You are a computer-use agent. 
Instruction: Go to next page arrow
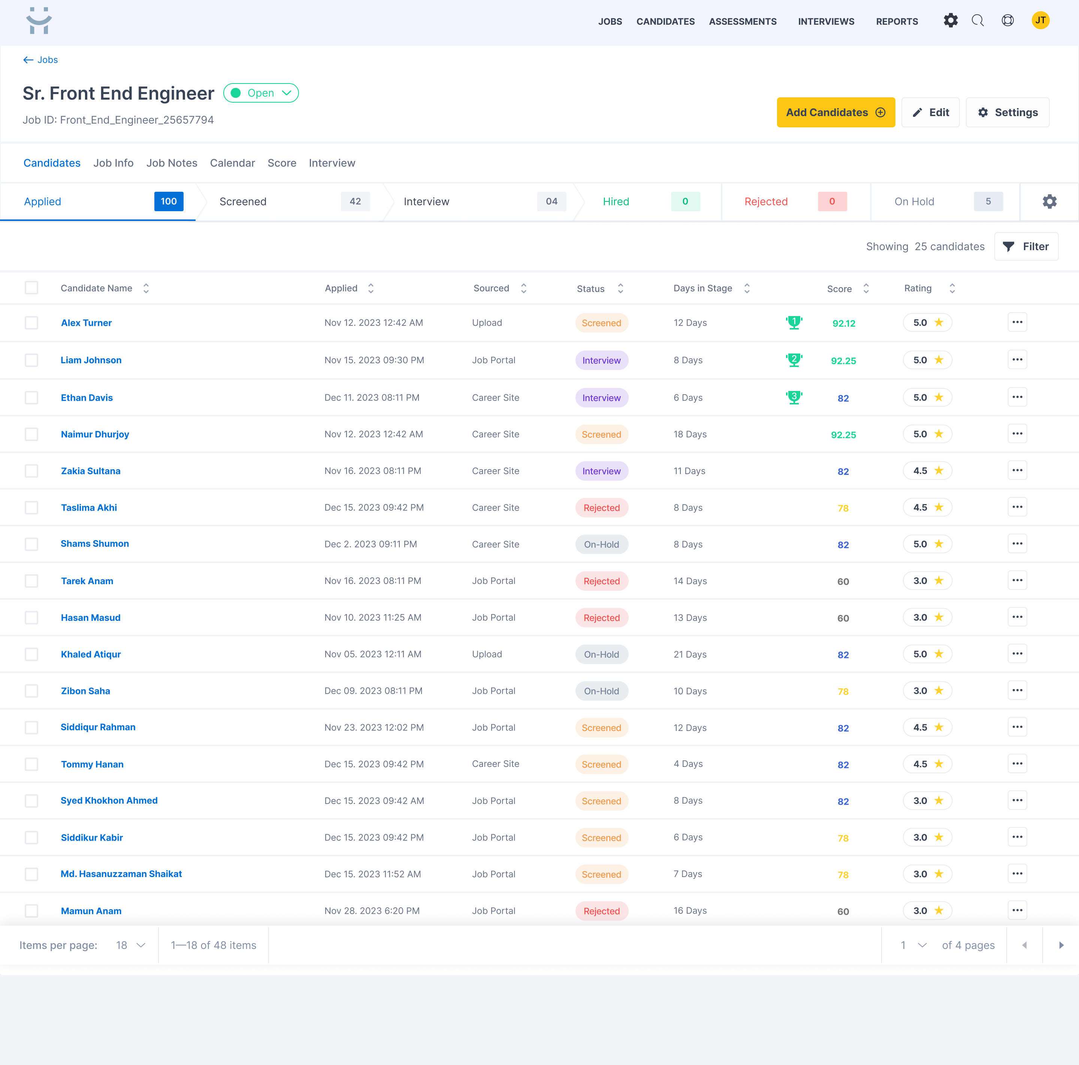pos(1061,945)
